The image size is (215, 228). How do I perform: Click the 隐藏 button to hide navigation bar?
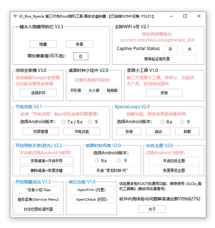43,44
